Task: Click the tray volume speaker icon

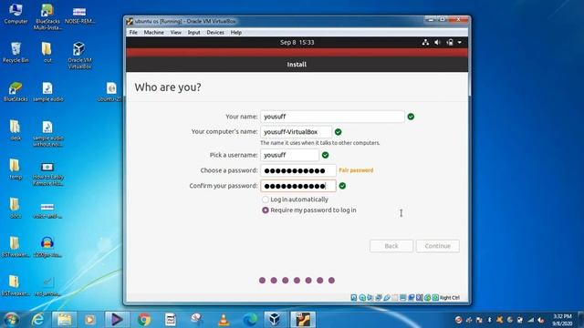Action: coord(540,320)
